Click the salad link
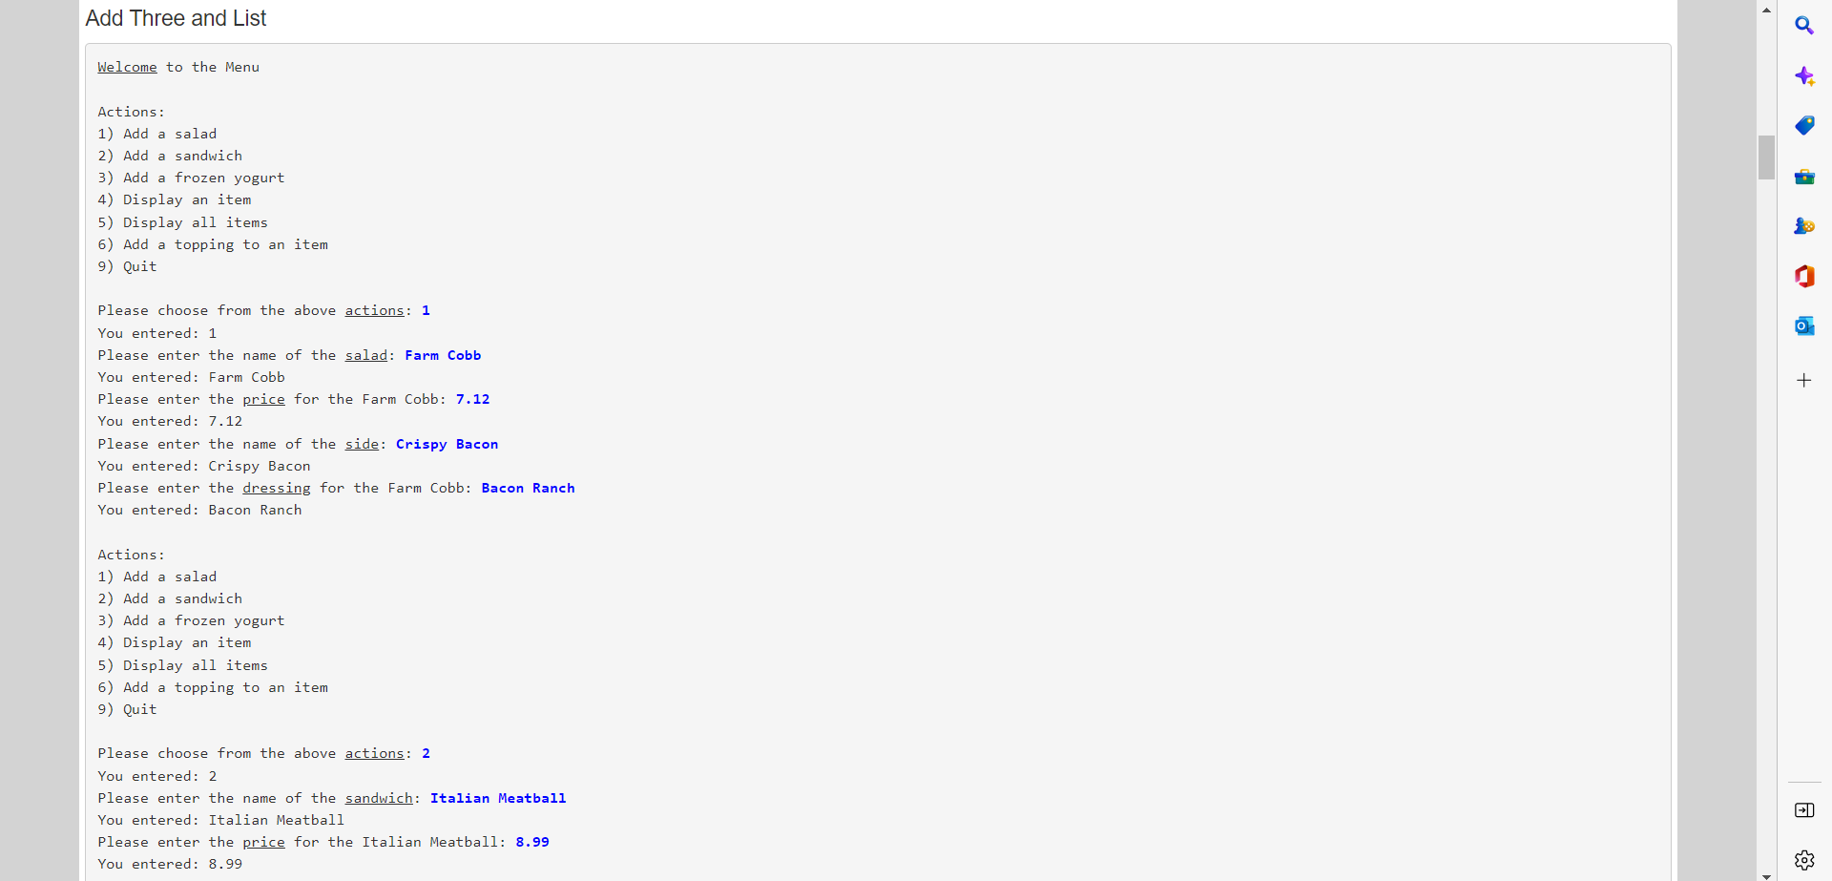 coord(365,355)
